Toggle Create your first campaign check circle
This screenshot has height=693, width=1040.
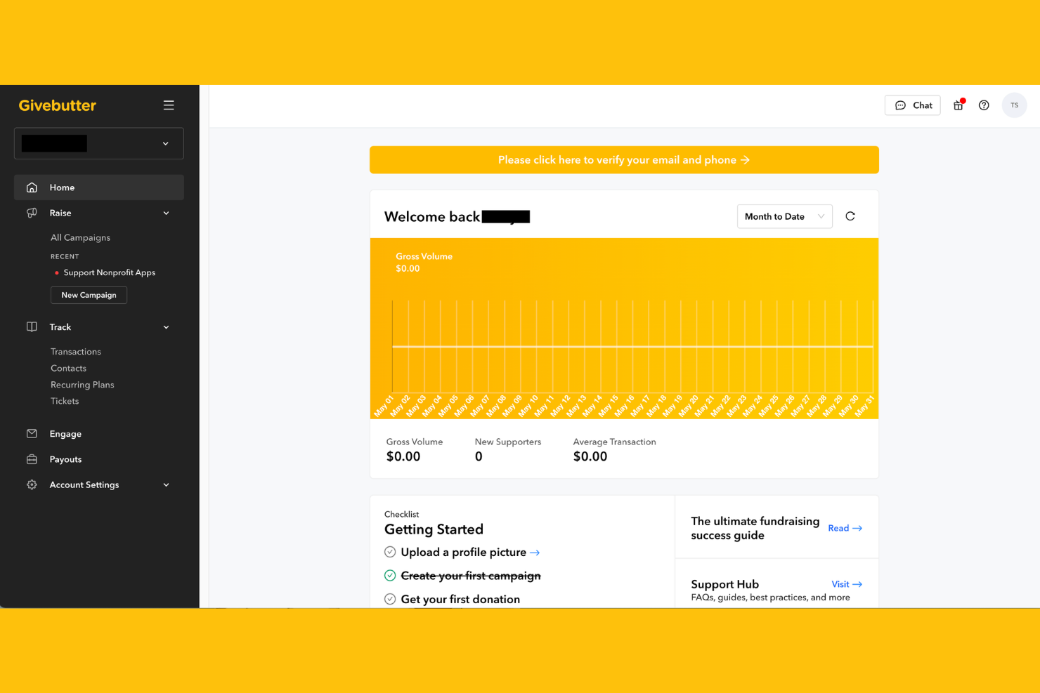[390, 576]
